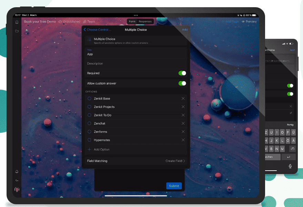
Task: Tap the return key on the phone keyboard
Action: pos(289,157)
